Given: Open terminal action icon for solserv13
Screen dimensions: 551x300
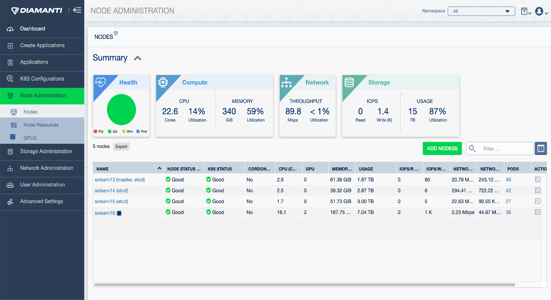Looking at the screenshot, I should tap(537, 180).
